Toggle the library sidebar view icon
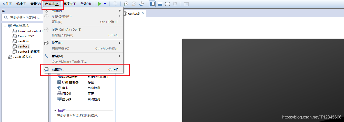The height and width of the screenshot is (122, 344). pyautogui.click(x=152, y=4)
